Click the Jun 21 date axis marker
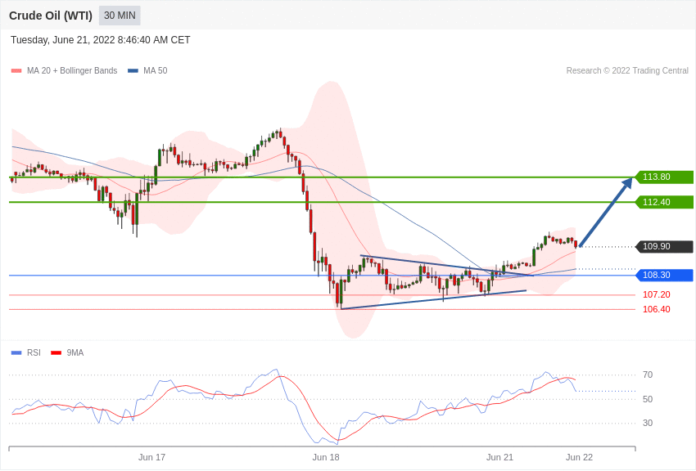Image resolution: width=696 pixels, height=471 pixels. tap(499, 457)
